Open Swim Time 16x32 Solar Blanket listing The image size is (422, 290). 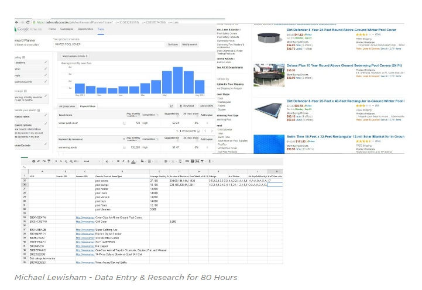[x=345, y=137]
